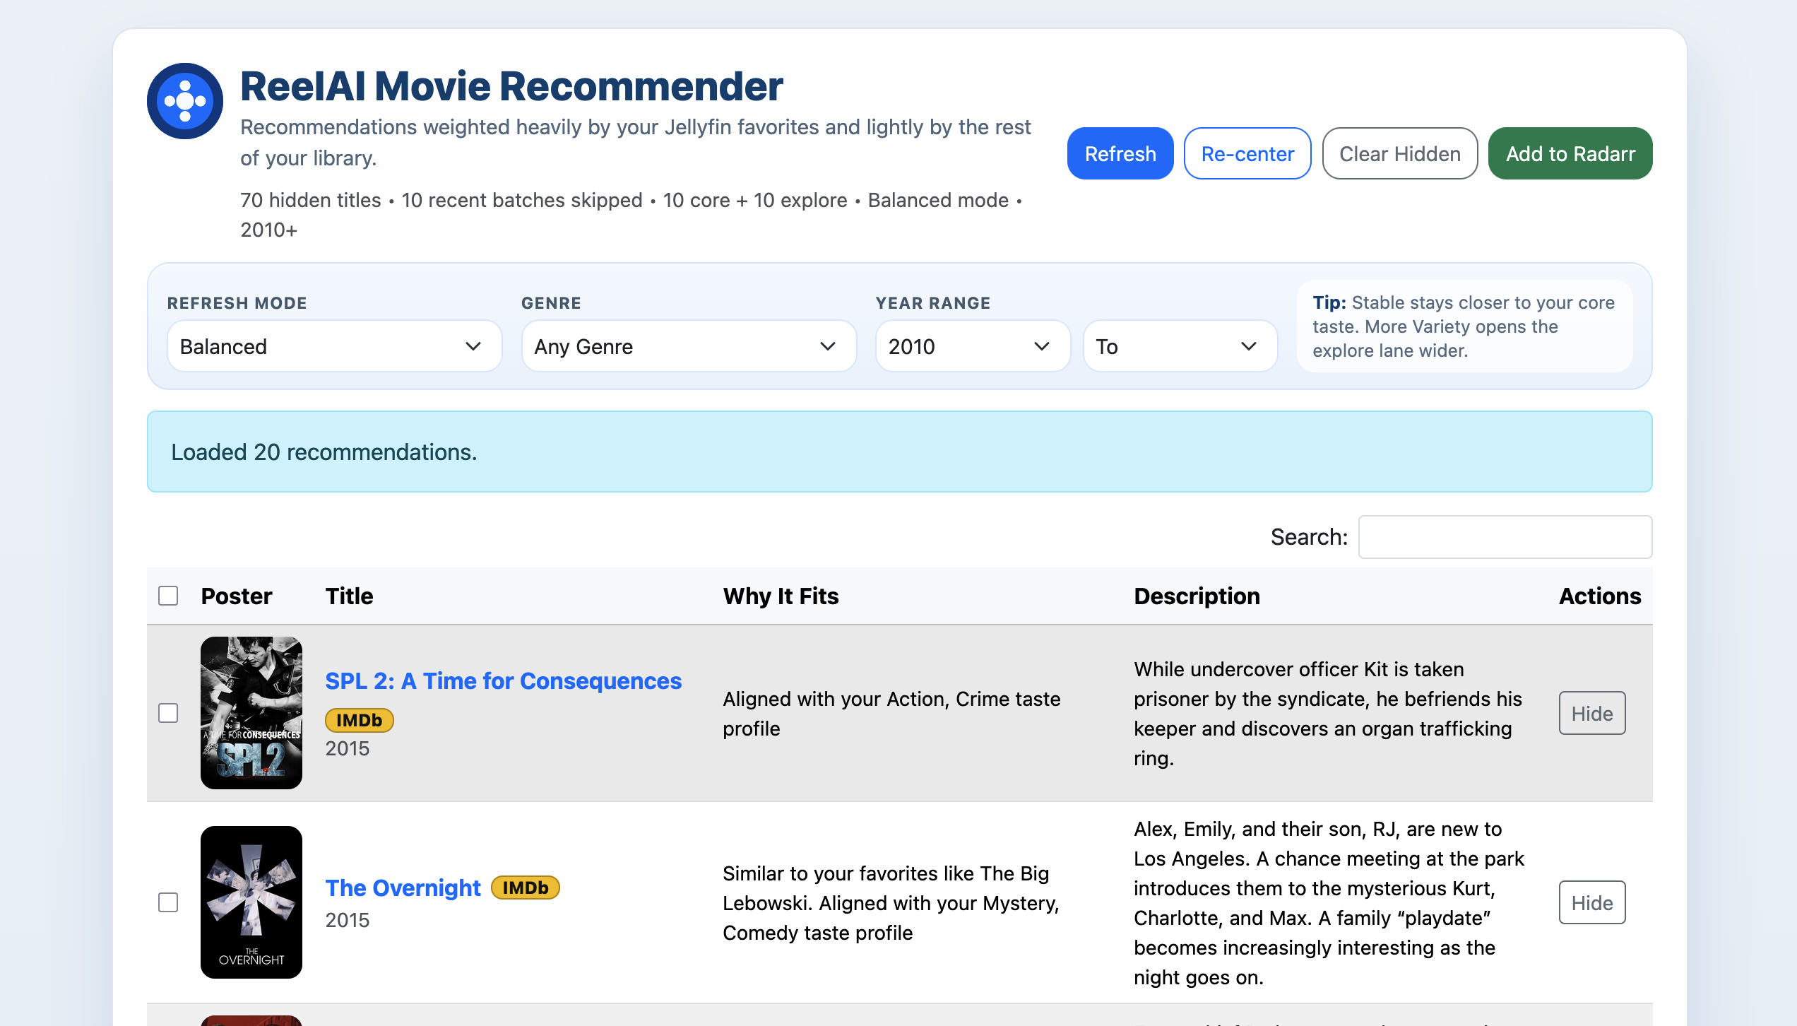Click the Tip text about Stable mode
Viewport: 1797px width, 1026px height.
coord(1464,326)
